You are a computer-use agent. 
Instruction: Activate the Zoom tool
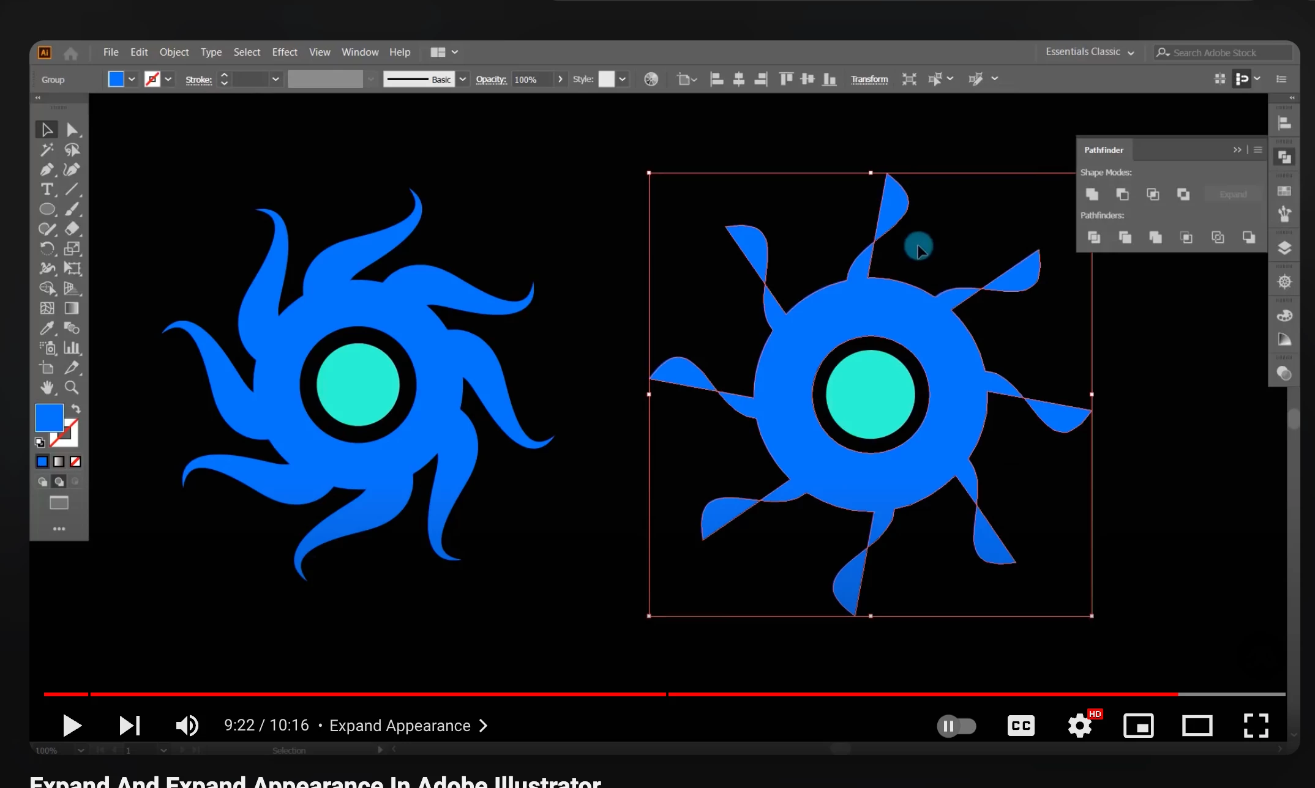pos(72,387)
